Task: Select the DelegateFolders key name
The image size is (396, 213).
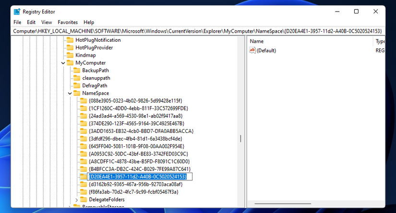Action: tap(107, 200)
